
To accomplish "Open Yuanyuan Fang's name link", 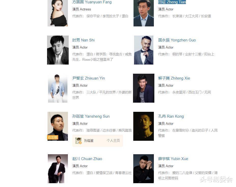I will point(92,2).
